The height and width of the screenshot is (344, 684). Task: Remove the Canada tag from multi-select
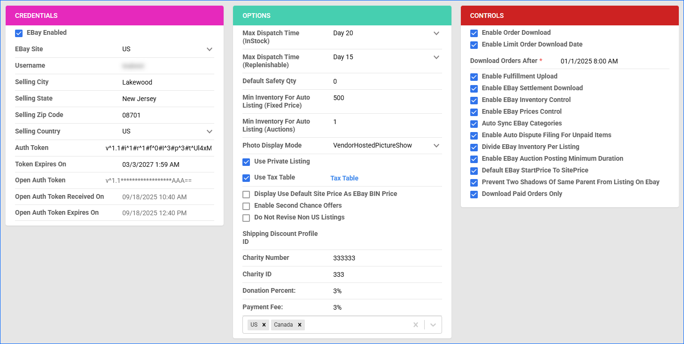coord(299,325)
